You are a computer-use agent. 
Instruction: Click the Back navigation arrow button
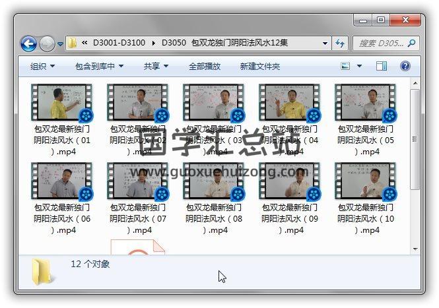click(x=28, y=44)
